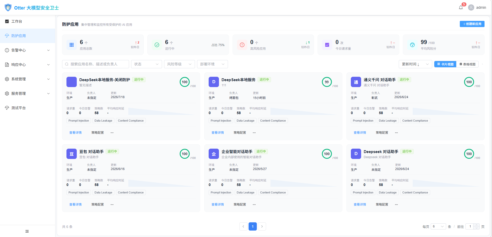This screenshot has height=237, width=492.
Task: Select 防护应用 in the sidebar
Action: click(28, 36)
